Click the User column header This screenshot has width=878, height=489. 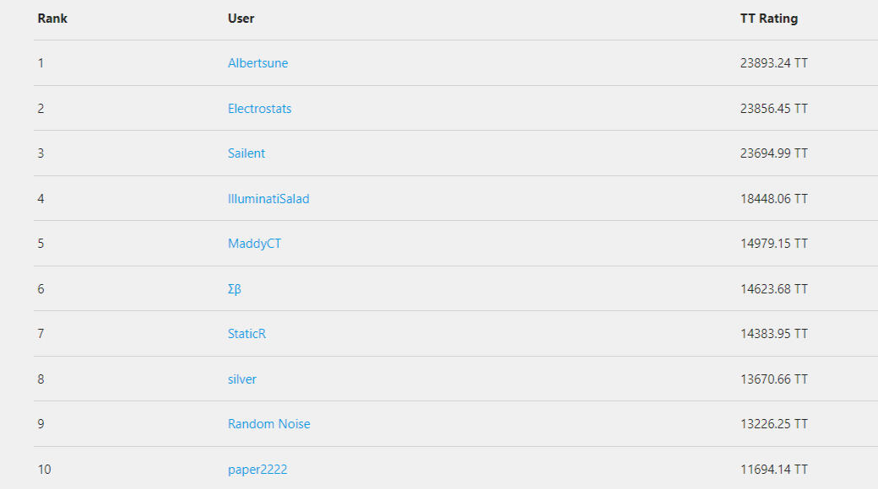click(x=241, y=19)
